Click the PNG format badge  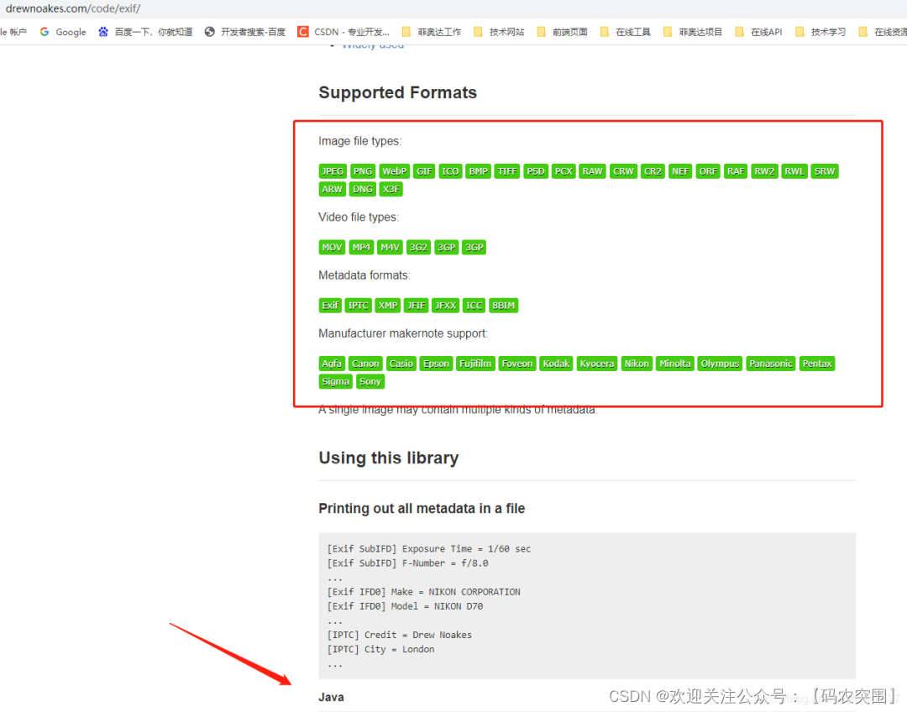point(363,171)
